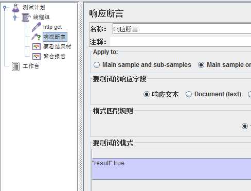Image resolution: width=251 pixels, height=191 pixels.
Task: Click the 察看结果树 listener icon
Action: coord(37,46)
